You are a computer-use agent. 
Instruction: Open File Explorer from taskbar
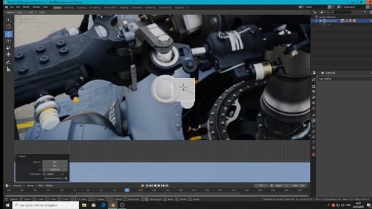(x=84, y=205)
